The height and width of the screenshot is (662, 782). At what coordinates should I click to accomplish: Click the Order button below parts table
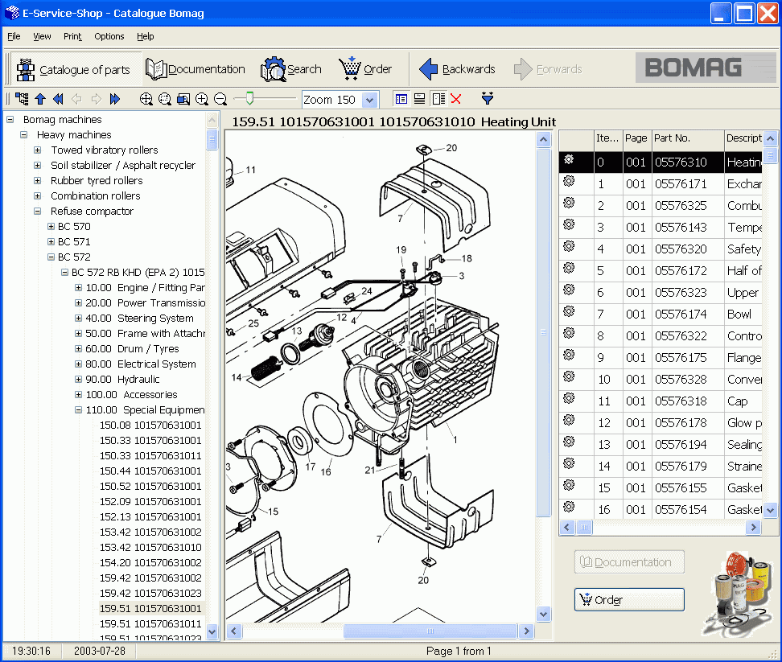click(629, 600)
